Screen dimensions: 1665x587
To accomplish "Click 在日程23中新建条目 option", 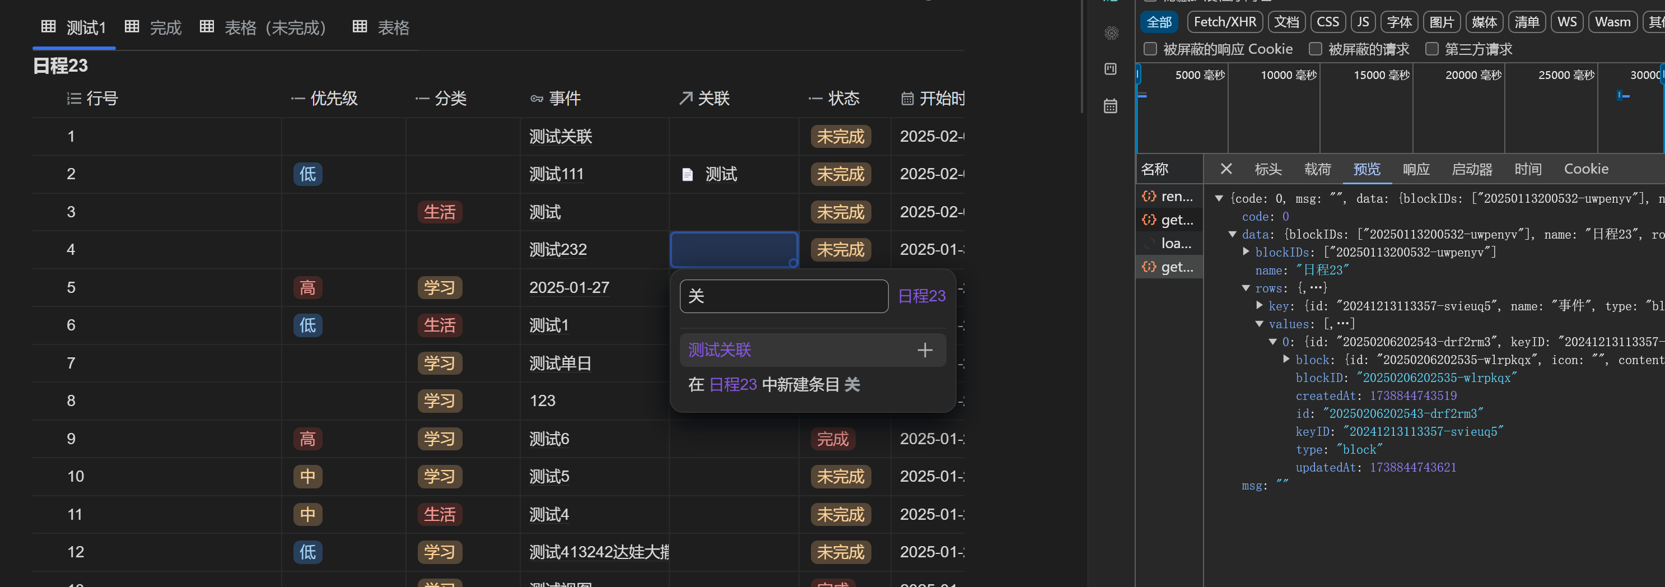I will pos(773,385).
